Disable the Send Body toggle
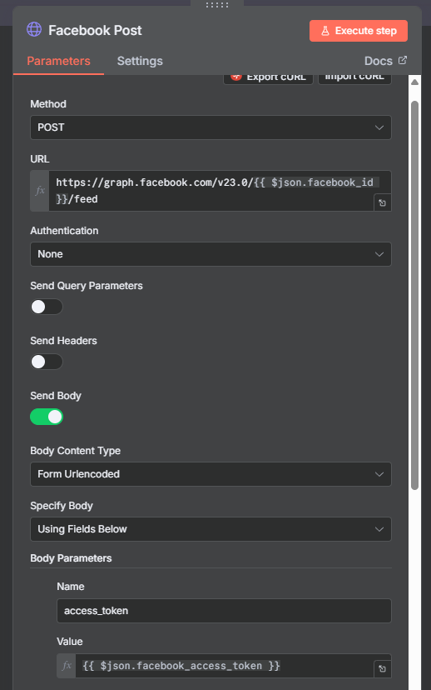Viewport: 431px width, 690px height. pos(47,417)
